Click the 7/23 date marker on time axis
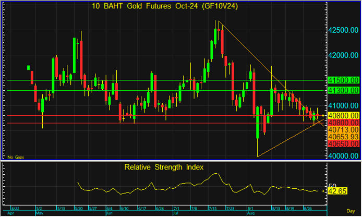The image size is (362, 217). (230, 209)
